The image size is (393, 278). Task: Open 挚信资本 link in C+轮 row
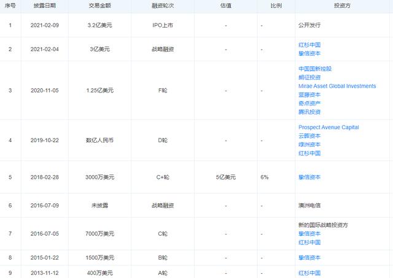[309, 177]
